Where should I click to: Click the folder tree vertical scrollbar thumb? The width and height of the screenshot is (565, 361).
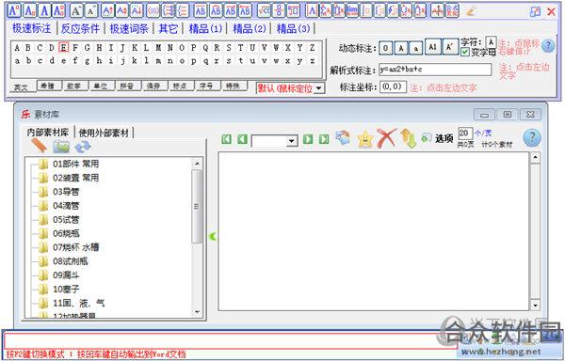[197, 207]
